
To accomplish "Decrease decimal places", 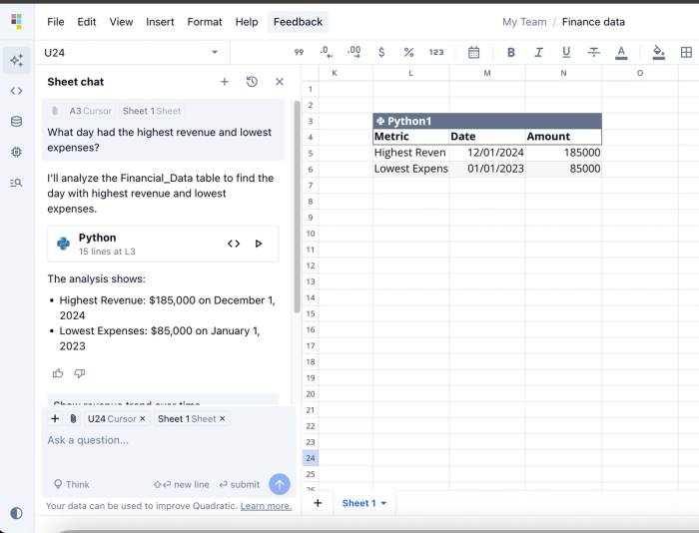I will [x=327, y=52].
